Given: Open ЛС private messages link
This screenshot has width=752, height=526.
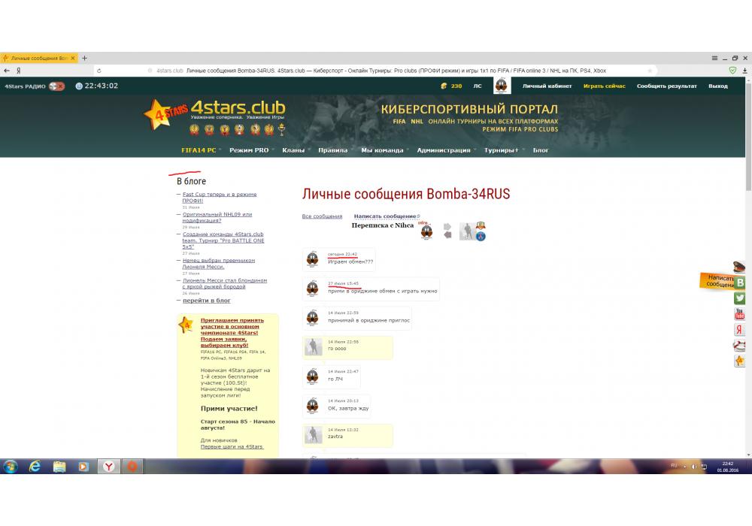Looking at the screenshot, I should tap(478, 86).
